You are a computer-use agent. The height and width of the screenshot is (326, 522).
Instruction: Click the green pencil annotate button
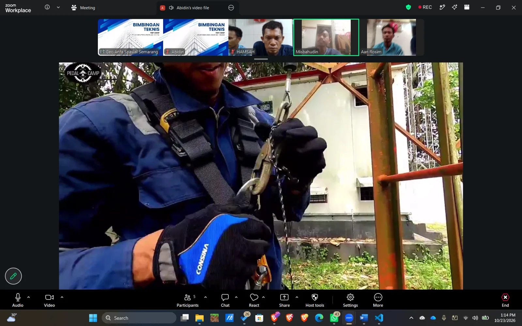coord(13,276)
